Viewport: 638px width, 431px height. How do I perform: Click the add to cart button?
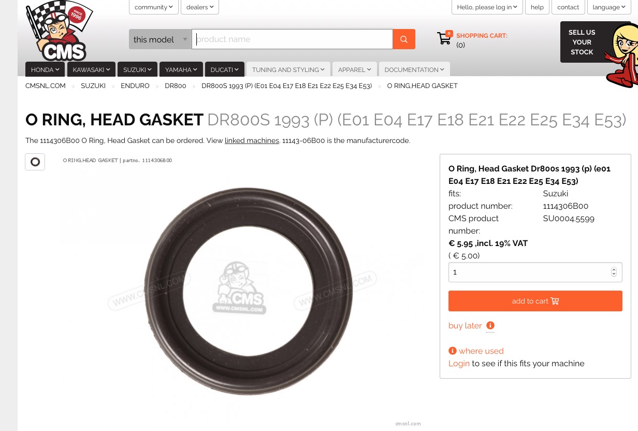pyautogui.click(x=535, y=301)
